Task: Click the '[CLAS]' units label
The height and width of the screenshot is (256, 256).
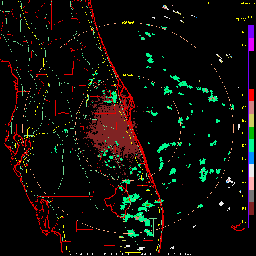Action: coord(240,20)
